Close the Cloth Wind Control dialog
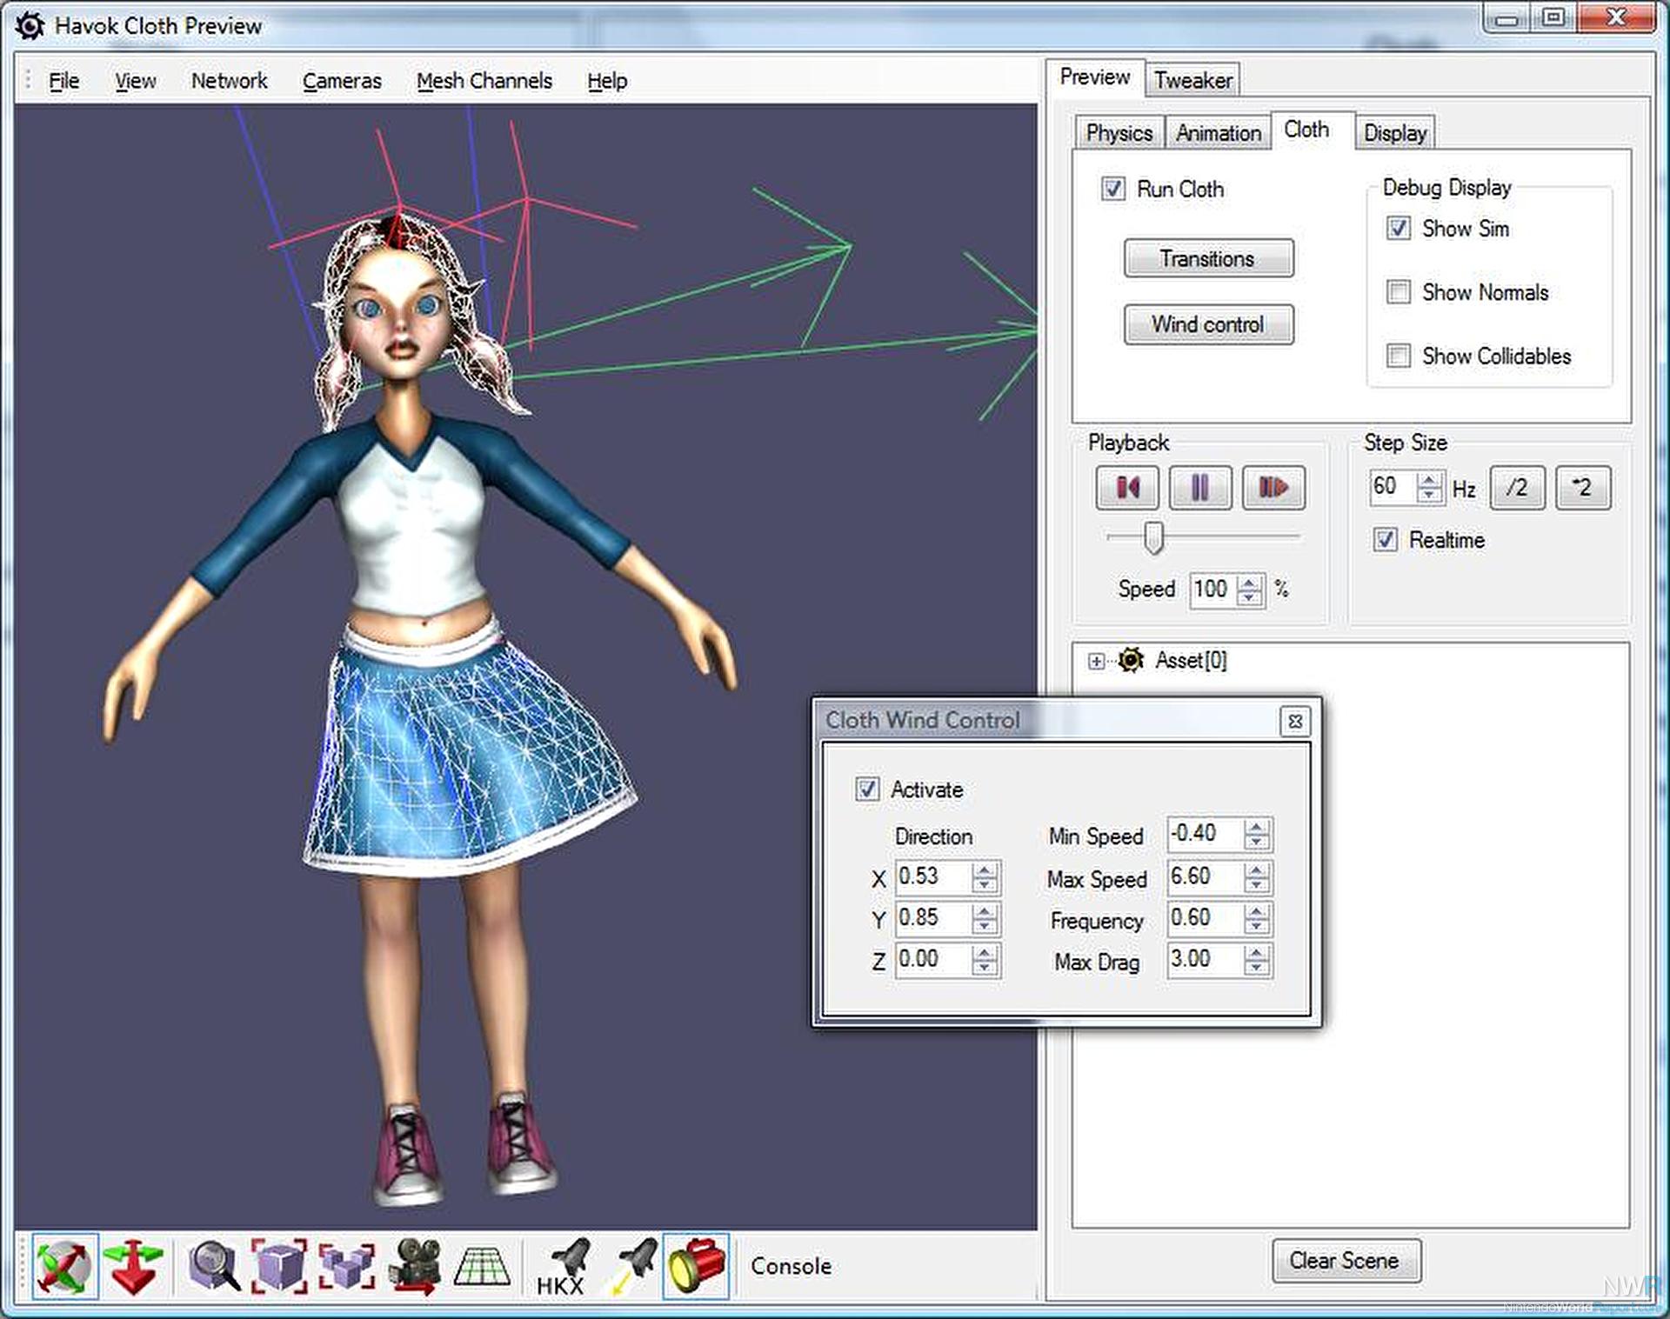 [x=1295, y=721]
